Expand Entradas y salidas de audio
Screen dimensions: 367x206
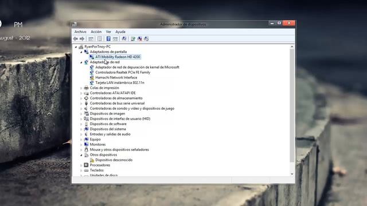[x=81, y=134]
